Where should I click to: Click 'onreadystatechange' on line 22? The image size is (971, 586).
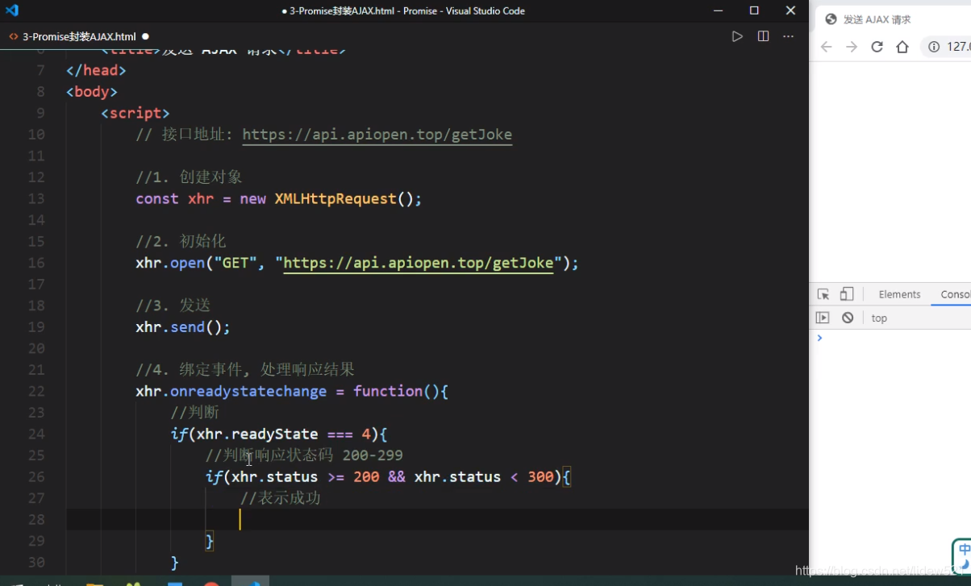tap(248, 391)
